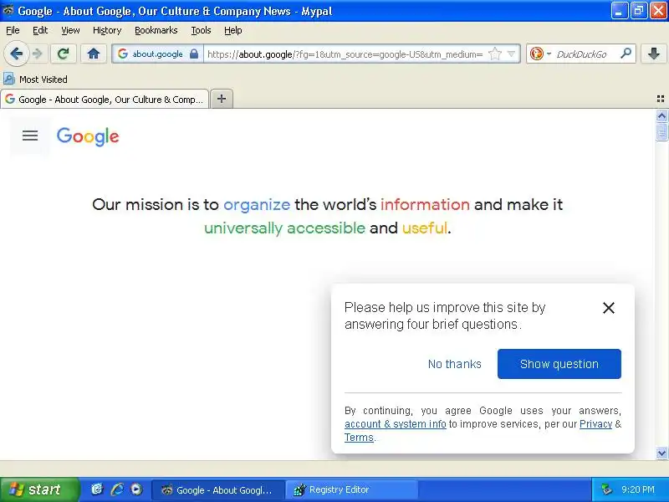The height and width of the screenshot is (502, 669).
Task: Bookmark this page with the star icon
Action: click(x=494, y=54)
